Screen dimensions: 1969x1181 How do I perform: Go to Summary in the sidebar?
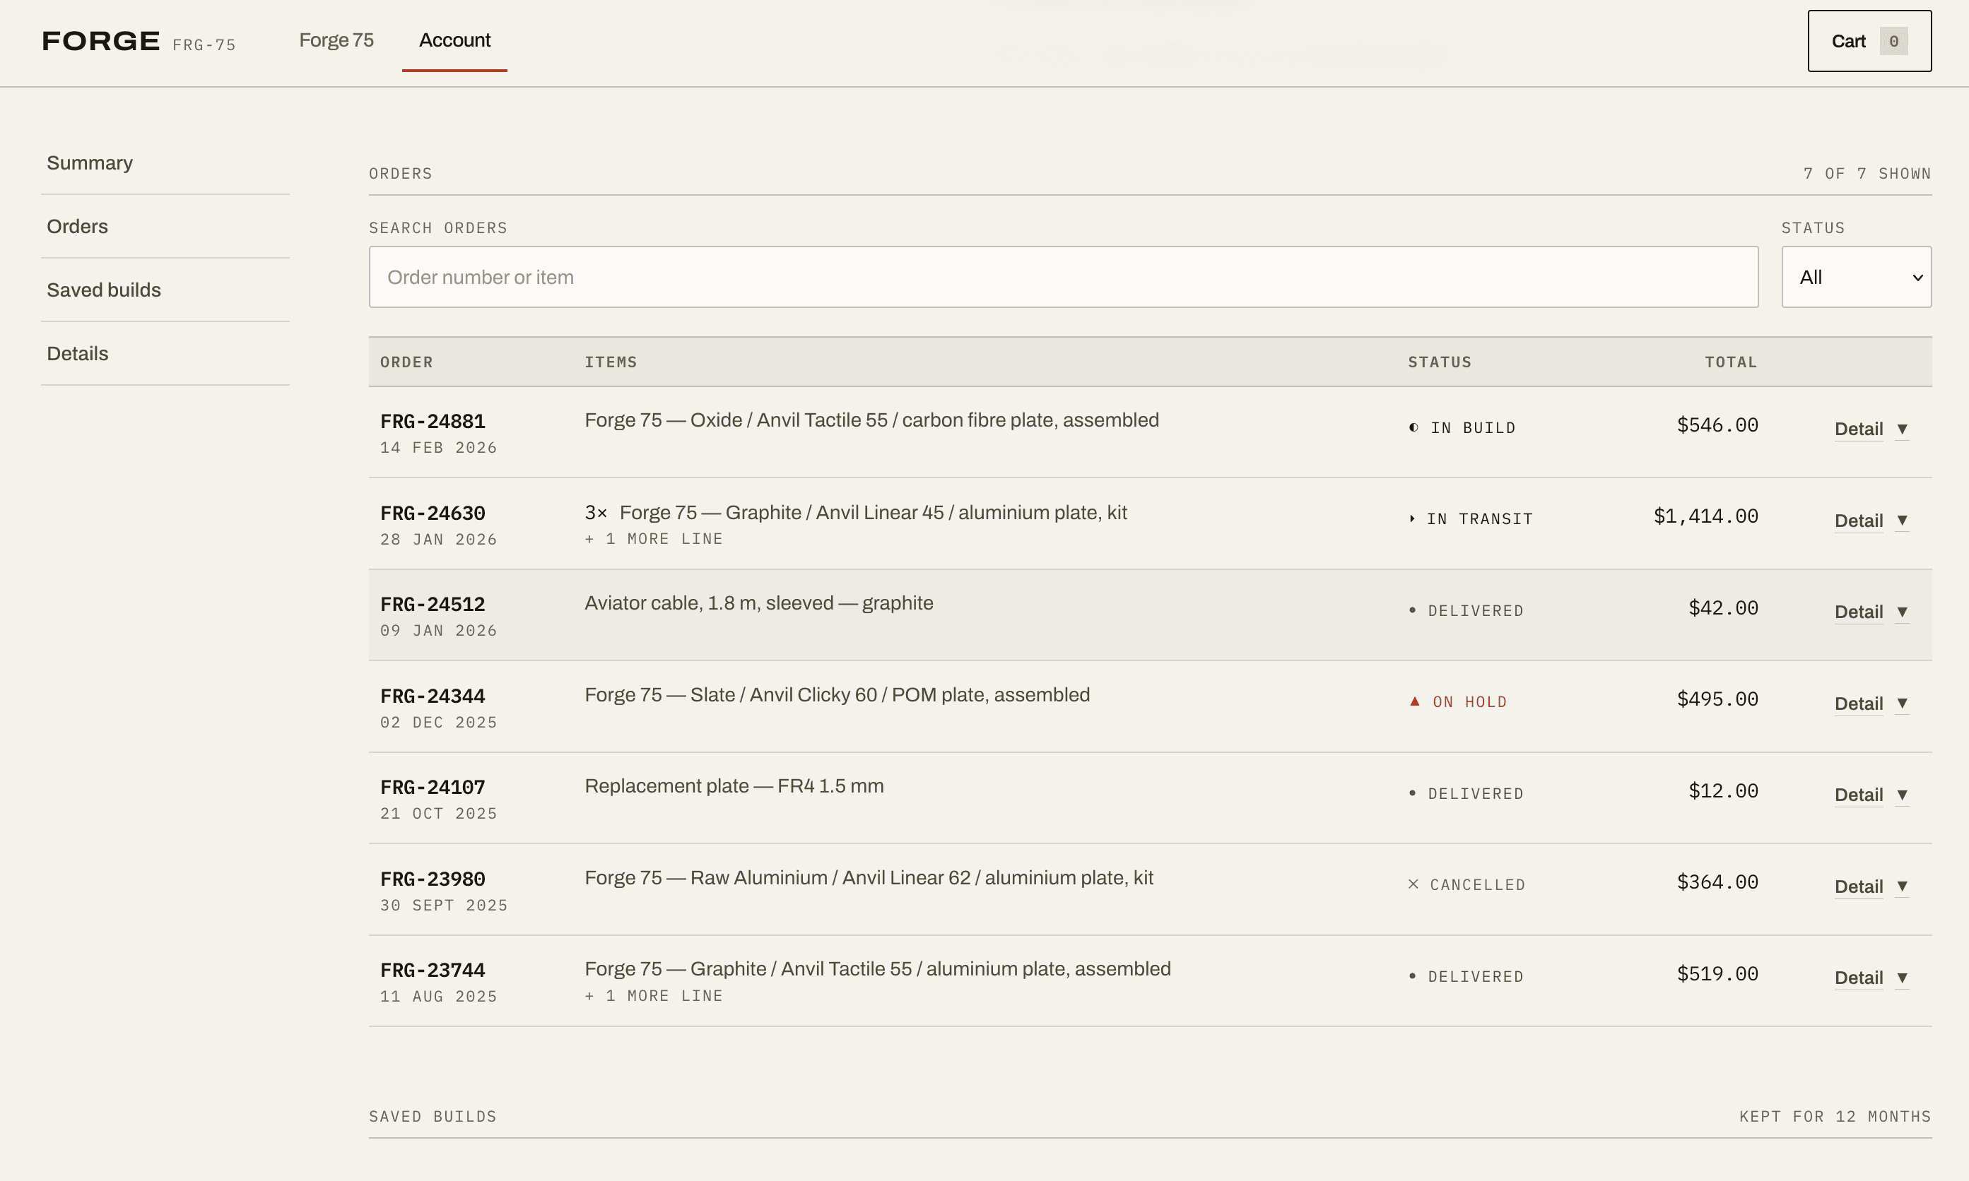[x=165, y=163]
